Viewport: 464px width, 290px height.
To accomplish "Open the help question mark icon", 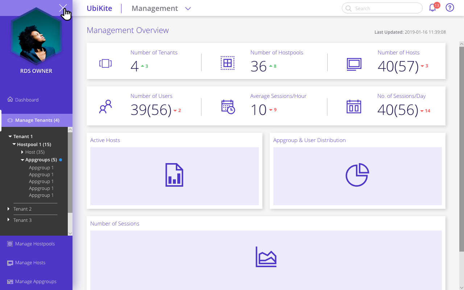I will coord(450,8).
